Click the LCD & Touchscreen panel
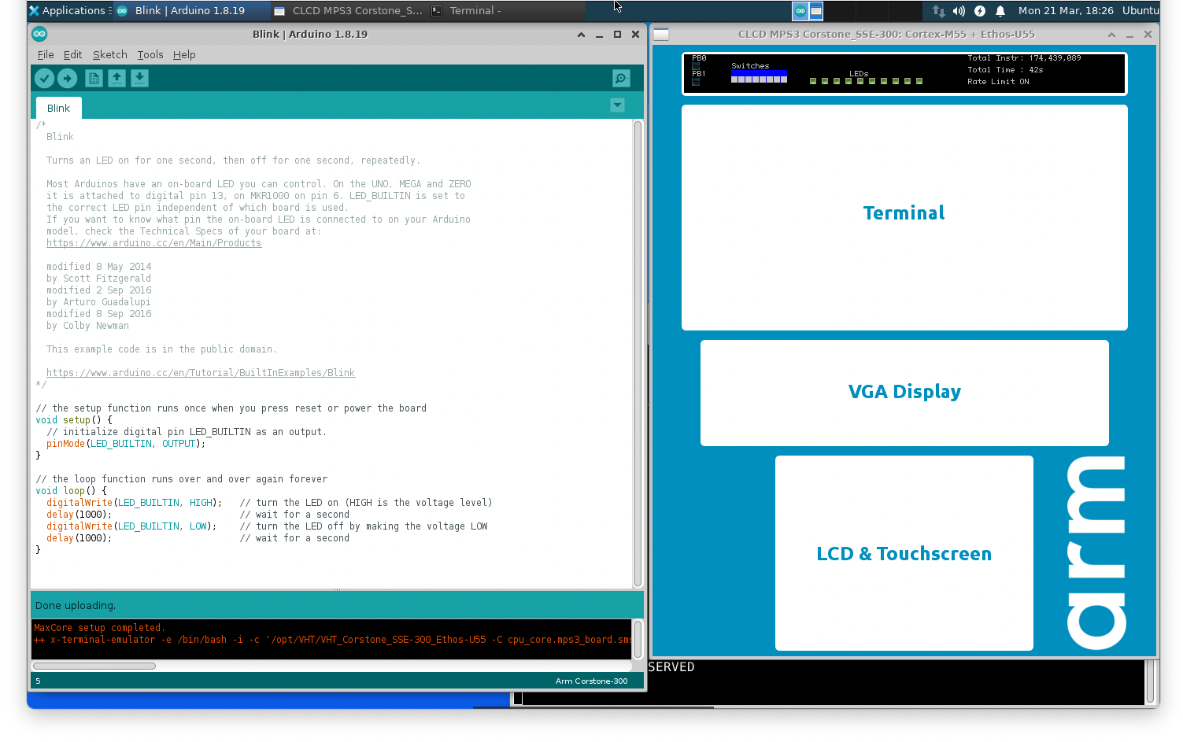 pos(904,553)
